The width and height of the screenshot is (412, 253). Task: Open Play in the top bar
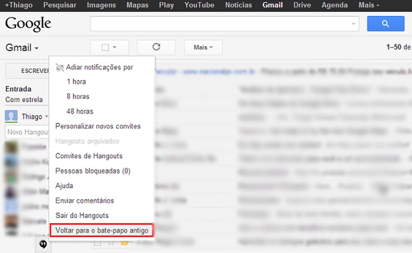coord(166,5)
